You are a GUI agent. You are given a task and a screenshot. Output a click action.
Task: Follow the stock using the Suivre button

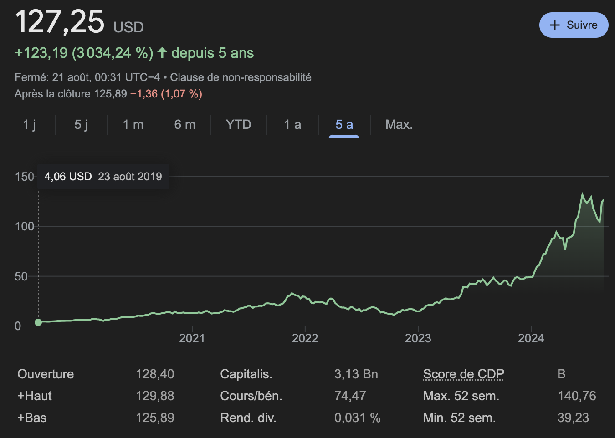(x=574, y=25)
